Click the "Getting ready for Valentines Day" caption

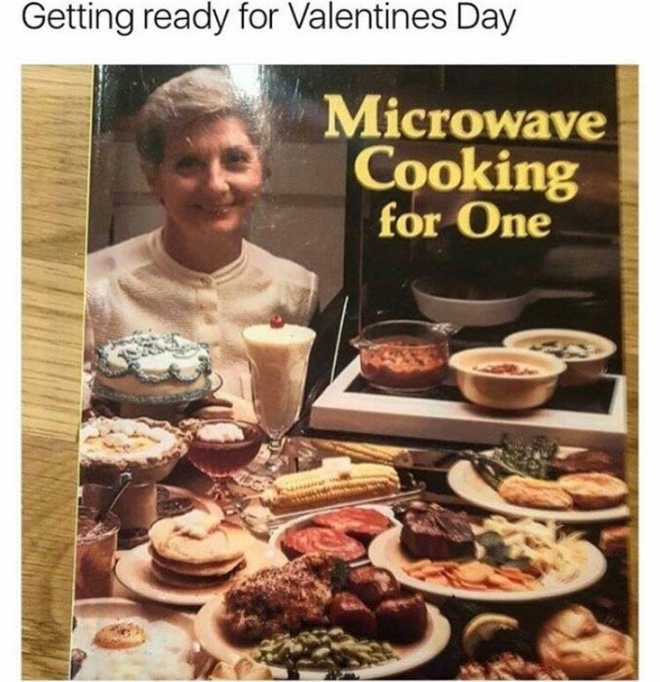268,18
